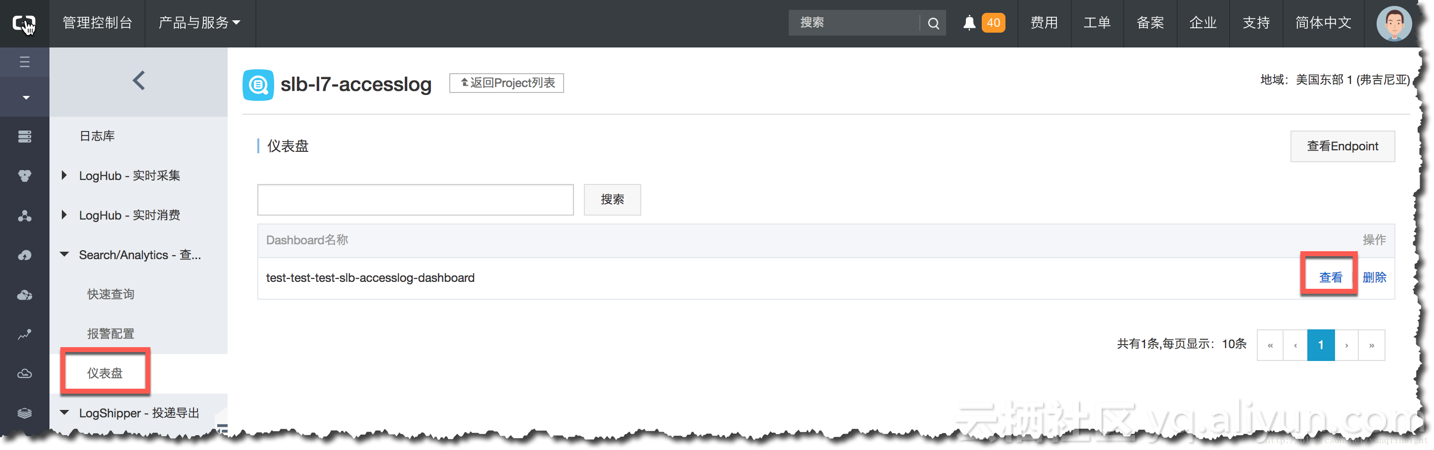Click the magnifier search icon in top bar
The width and height of the screenshot is (1434, 450).
(934, 23)
